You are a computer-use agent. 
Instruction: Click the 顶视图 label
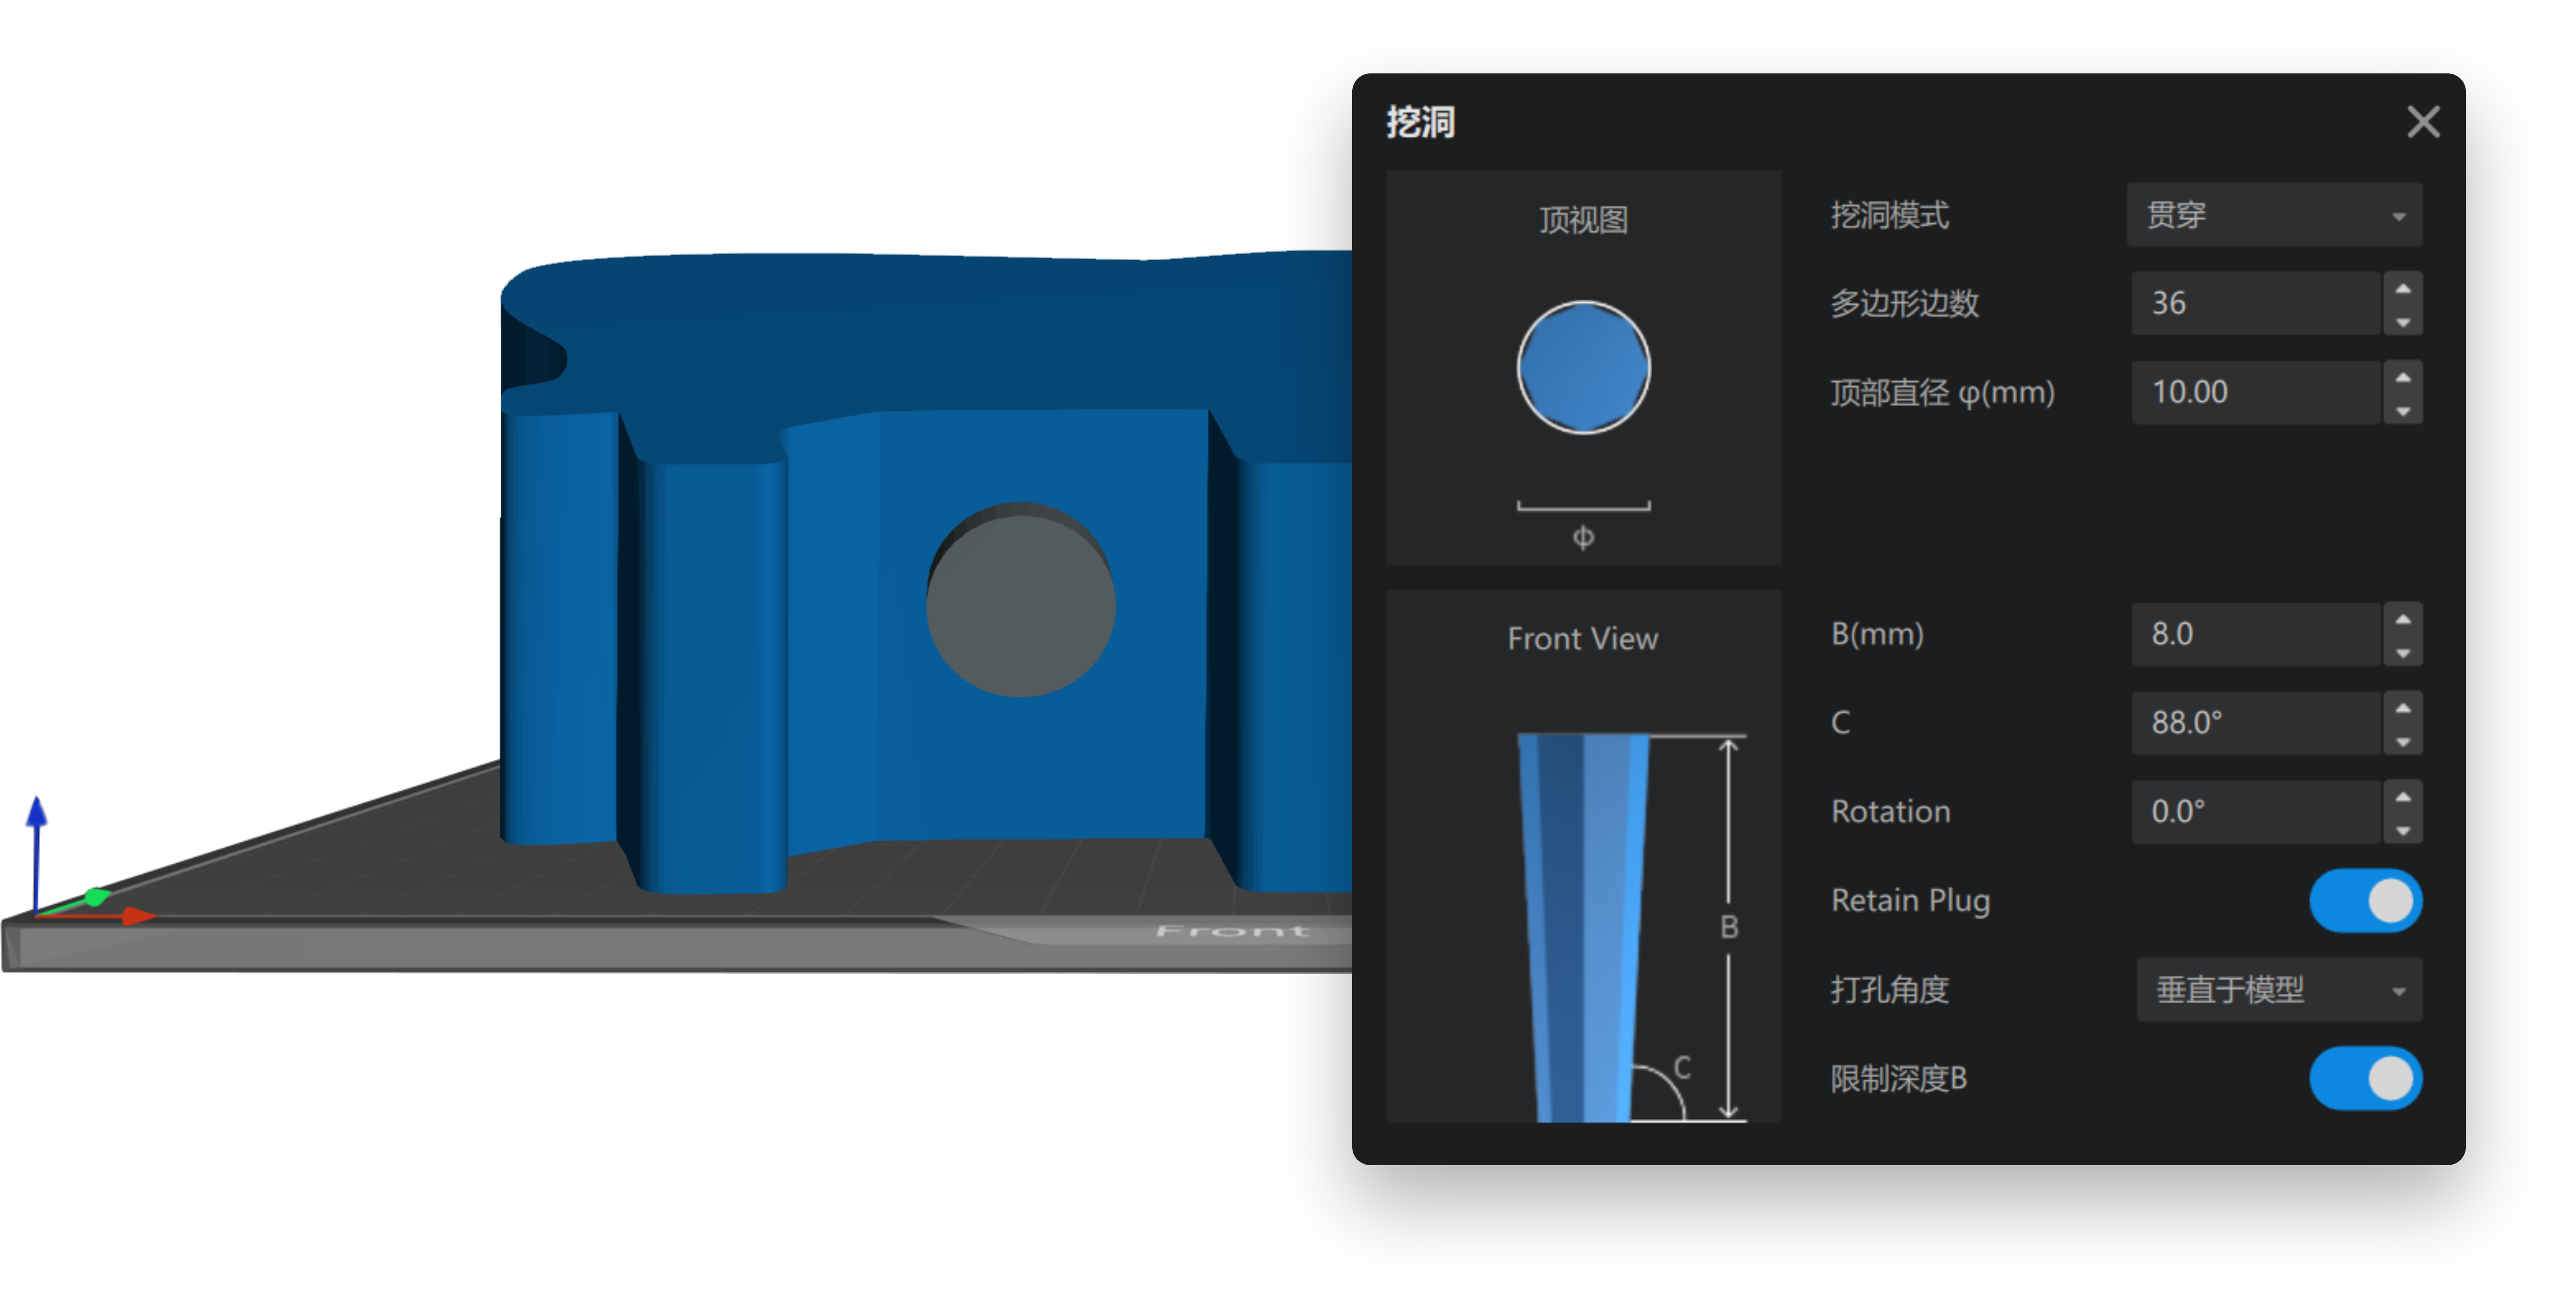[x=1583, y=220]
